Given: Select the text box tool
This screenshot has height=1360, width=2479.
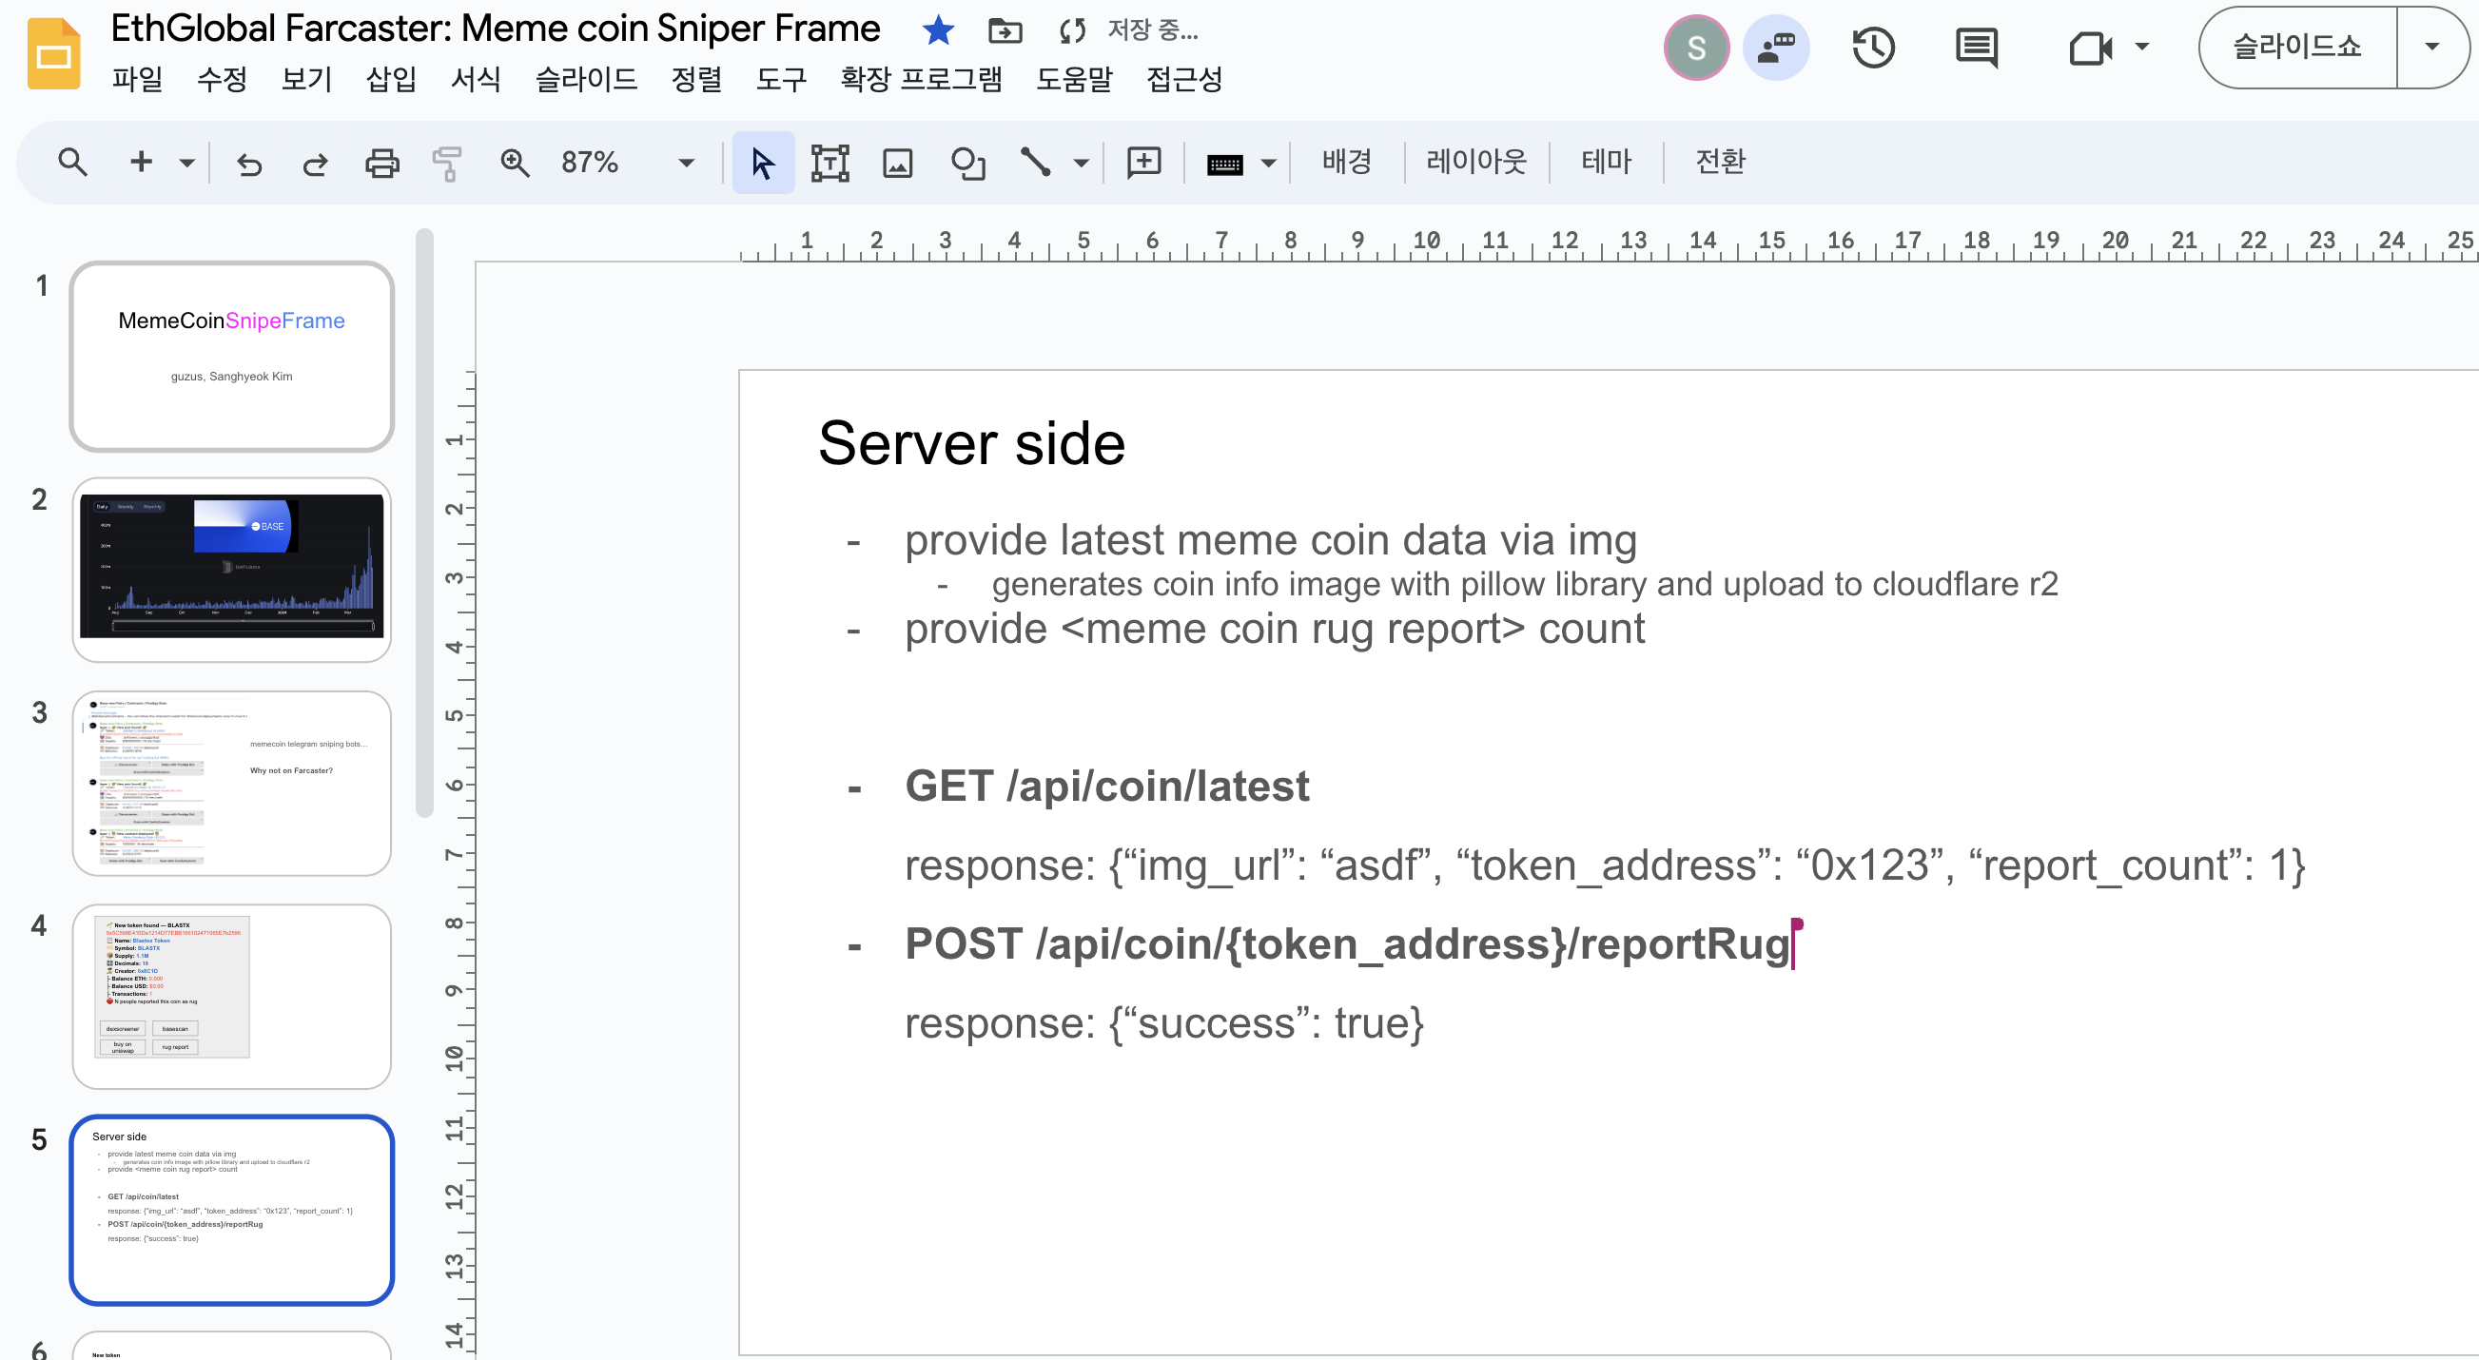Looking at the screenshot, I should click(x=830, y=163).
